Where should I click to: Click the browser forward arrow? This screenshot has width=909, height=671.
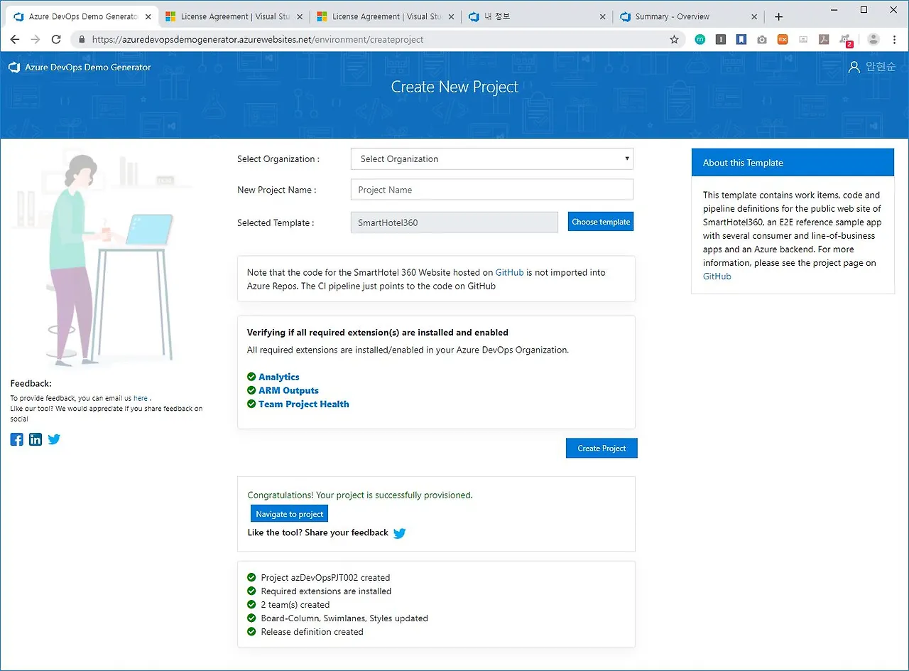tap(36, 40)
